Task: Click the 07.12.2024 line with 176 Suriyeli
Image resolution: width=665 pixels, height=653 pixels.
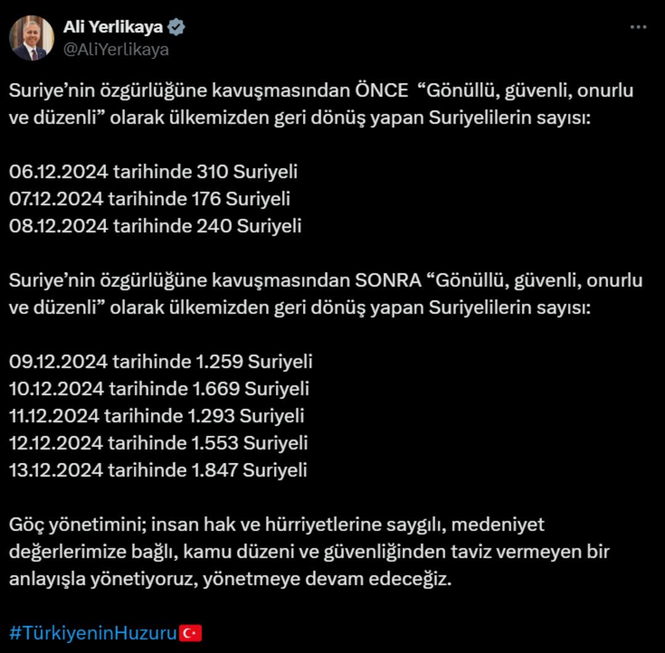Action: pos(150,199)
